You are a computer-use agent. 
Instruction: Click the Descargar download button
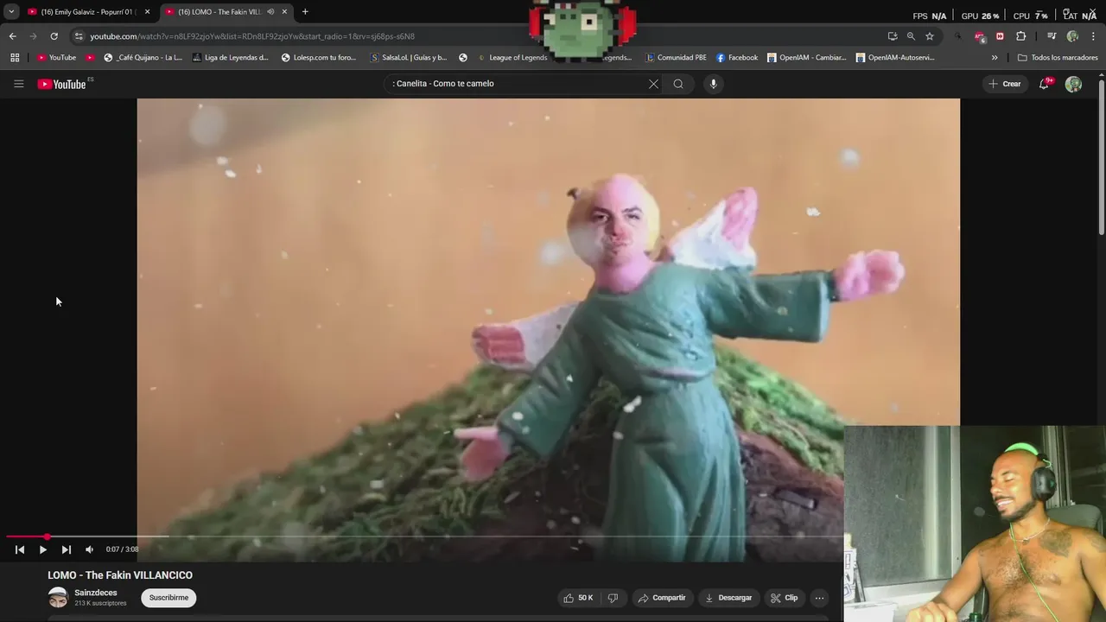[x=728, y=598]
